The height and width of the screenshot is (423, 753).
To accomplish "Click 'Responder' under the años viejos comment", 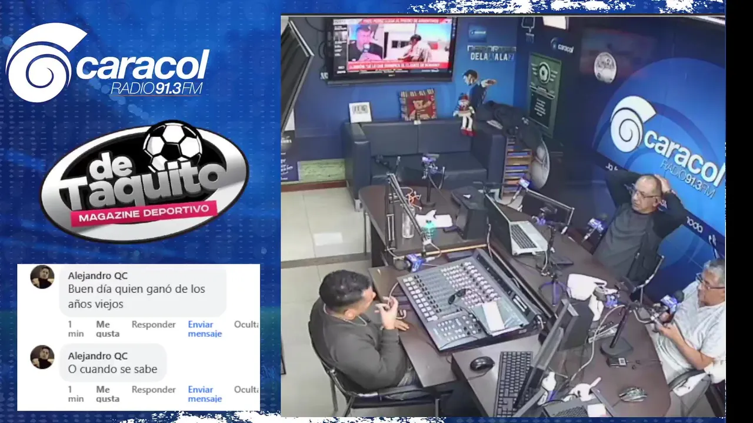I will (x=154, y=324).
